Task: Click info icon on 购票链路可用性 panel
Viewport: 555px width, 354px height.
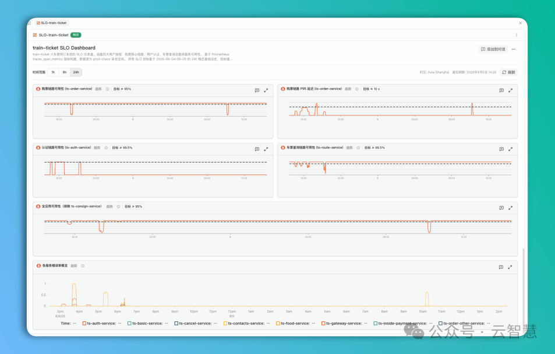Action: click(107, 89)
